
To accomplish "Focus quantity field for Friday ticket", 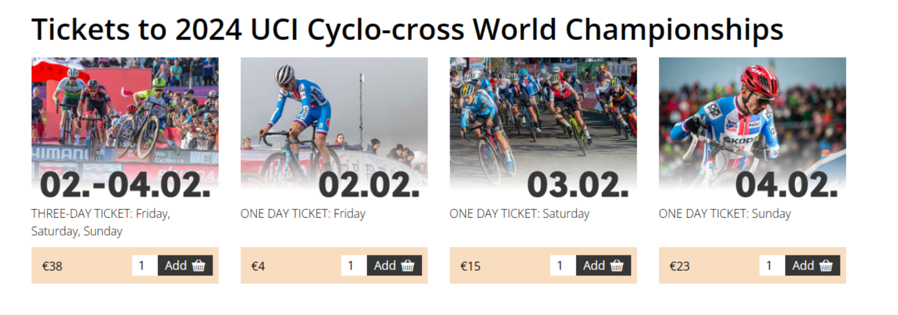I will 354,265.
